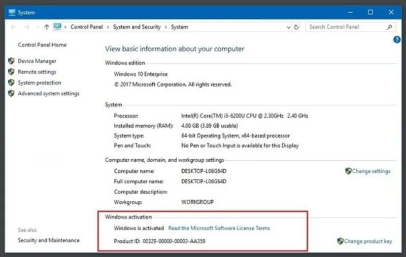Click the shield icon next to Change settings
This screenshot has width=406, height=257.
pyautogui.click(x=348, y=171)
